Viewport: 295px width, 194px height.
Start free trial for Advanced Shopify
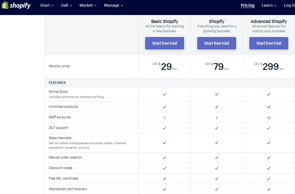click(269, 43)
